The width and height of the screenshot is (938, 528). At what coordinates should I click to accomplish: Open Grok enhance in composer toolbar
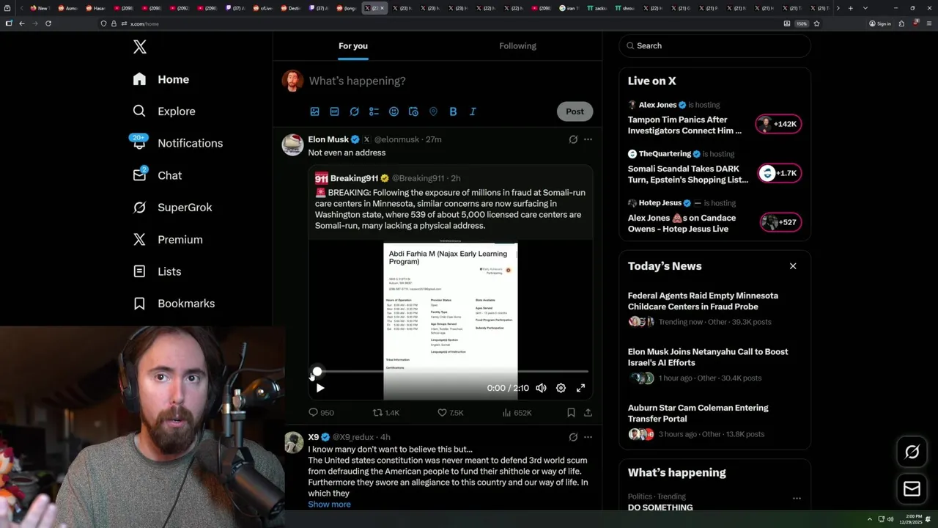pos(354,111)
